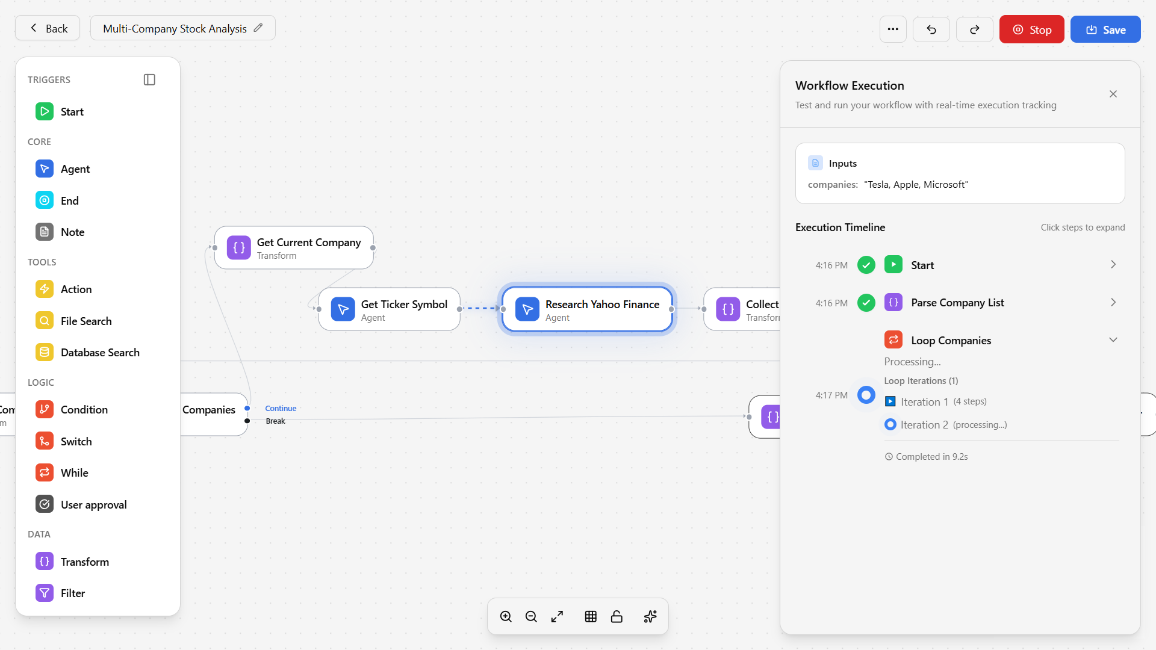Click the redo arrow icon
This screenshot has height=650, width=1156.
pos(974,29)
